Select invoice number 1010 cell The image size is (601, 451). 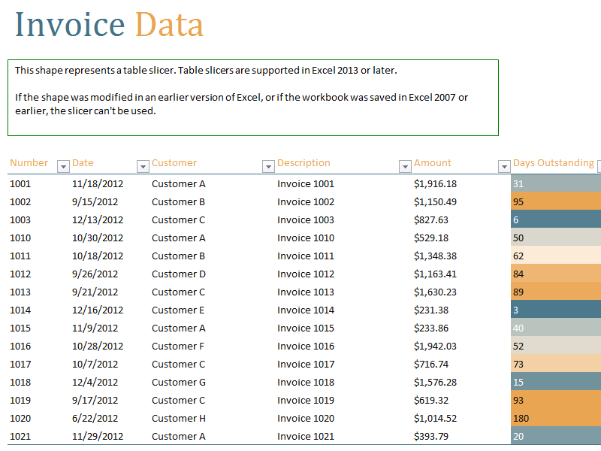(x=20, y=238)
